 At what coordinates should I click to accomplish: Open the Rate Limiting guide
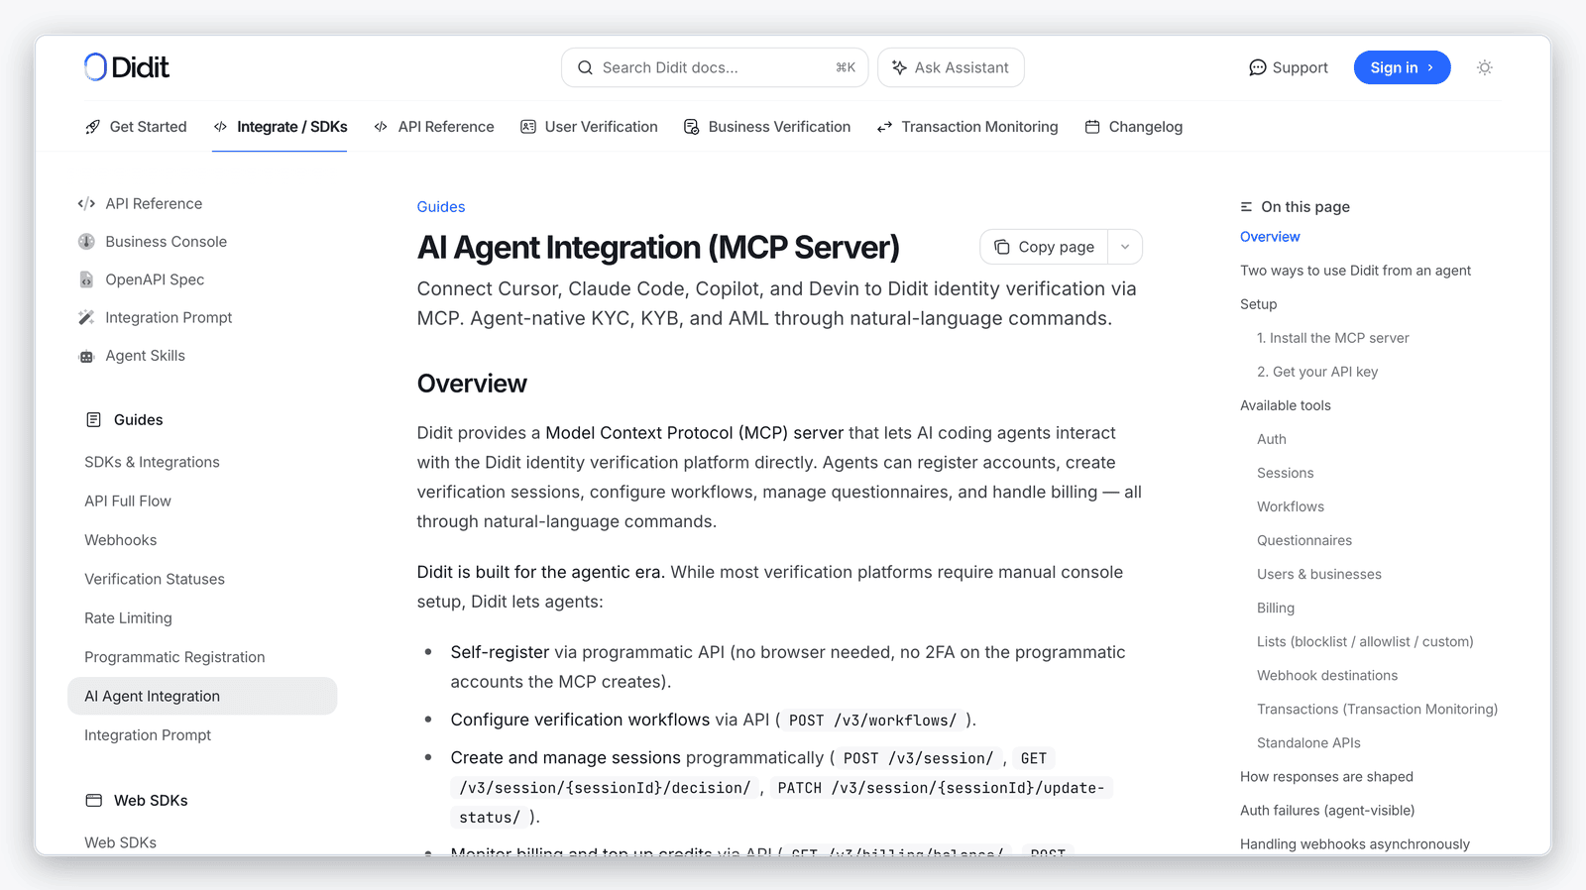click(x=128, y=618)
